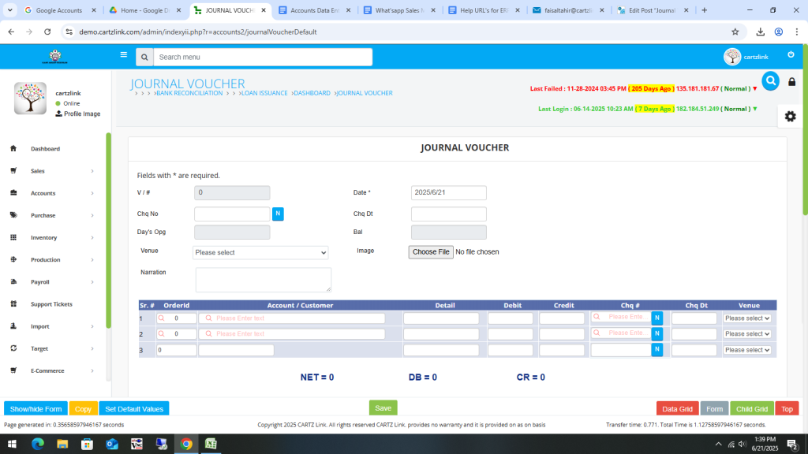Open Dashboard from the sidebar
The height and width of the screenshot is (454, 808).
pos(45,149)
